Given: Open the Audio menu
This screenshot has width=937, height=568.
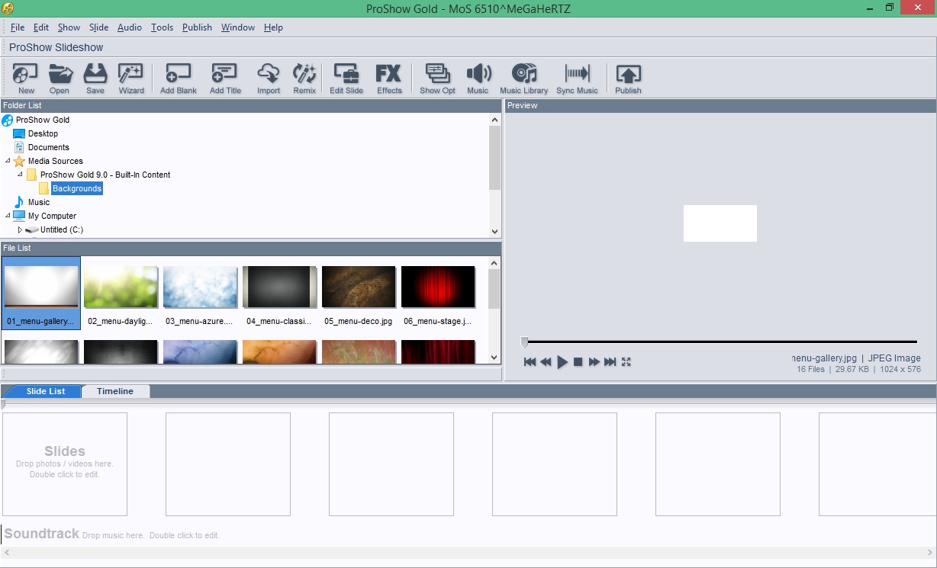Looking at the screenshot, I should pos(130,27).
